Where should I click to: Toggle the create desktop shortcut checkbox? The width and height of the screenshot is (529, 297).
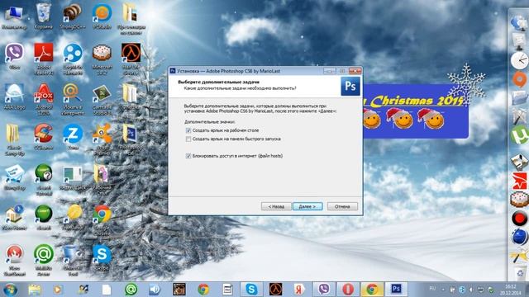pos(188,130)
